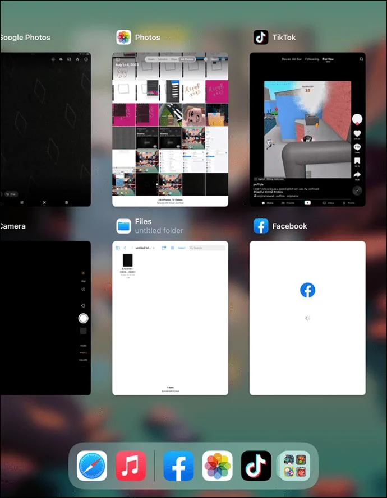Go back in the Files card

click(x=125, y=248)
